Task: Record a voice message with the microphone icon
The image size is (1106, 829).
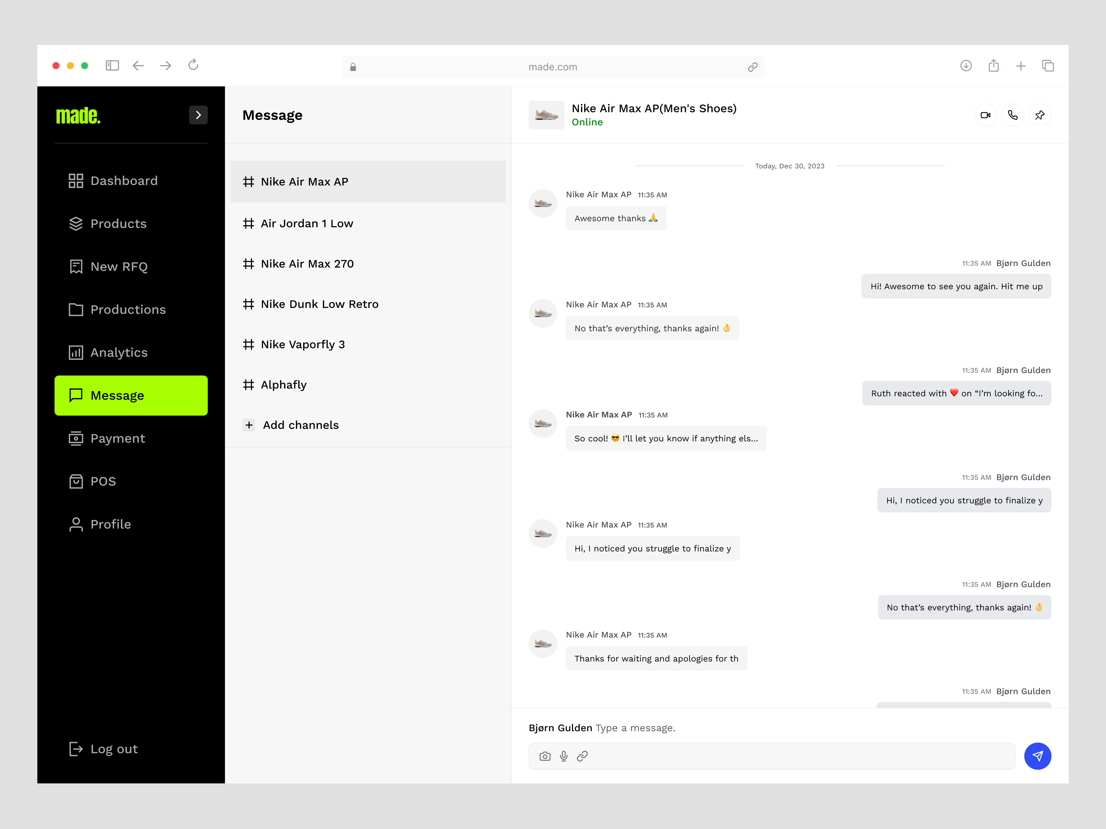Action: point(563,756)
